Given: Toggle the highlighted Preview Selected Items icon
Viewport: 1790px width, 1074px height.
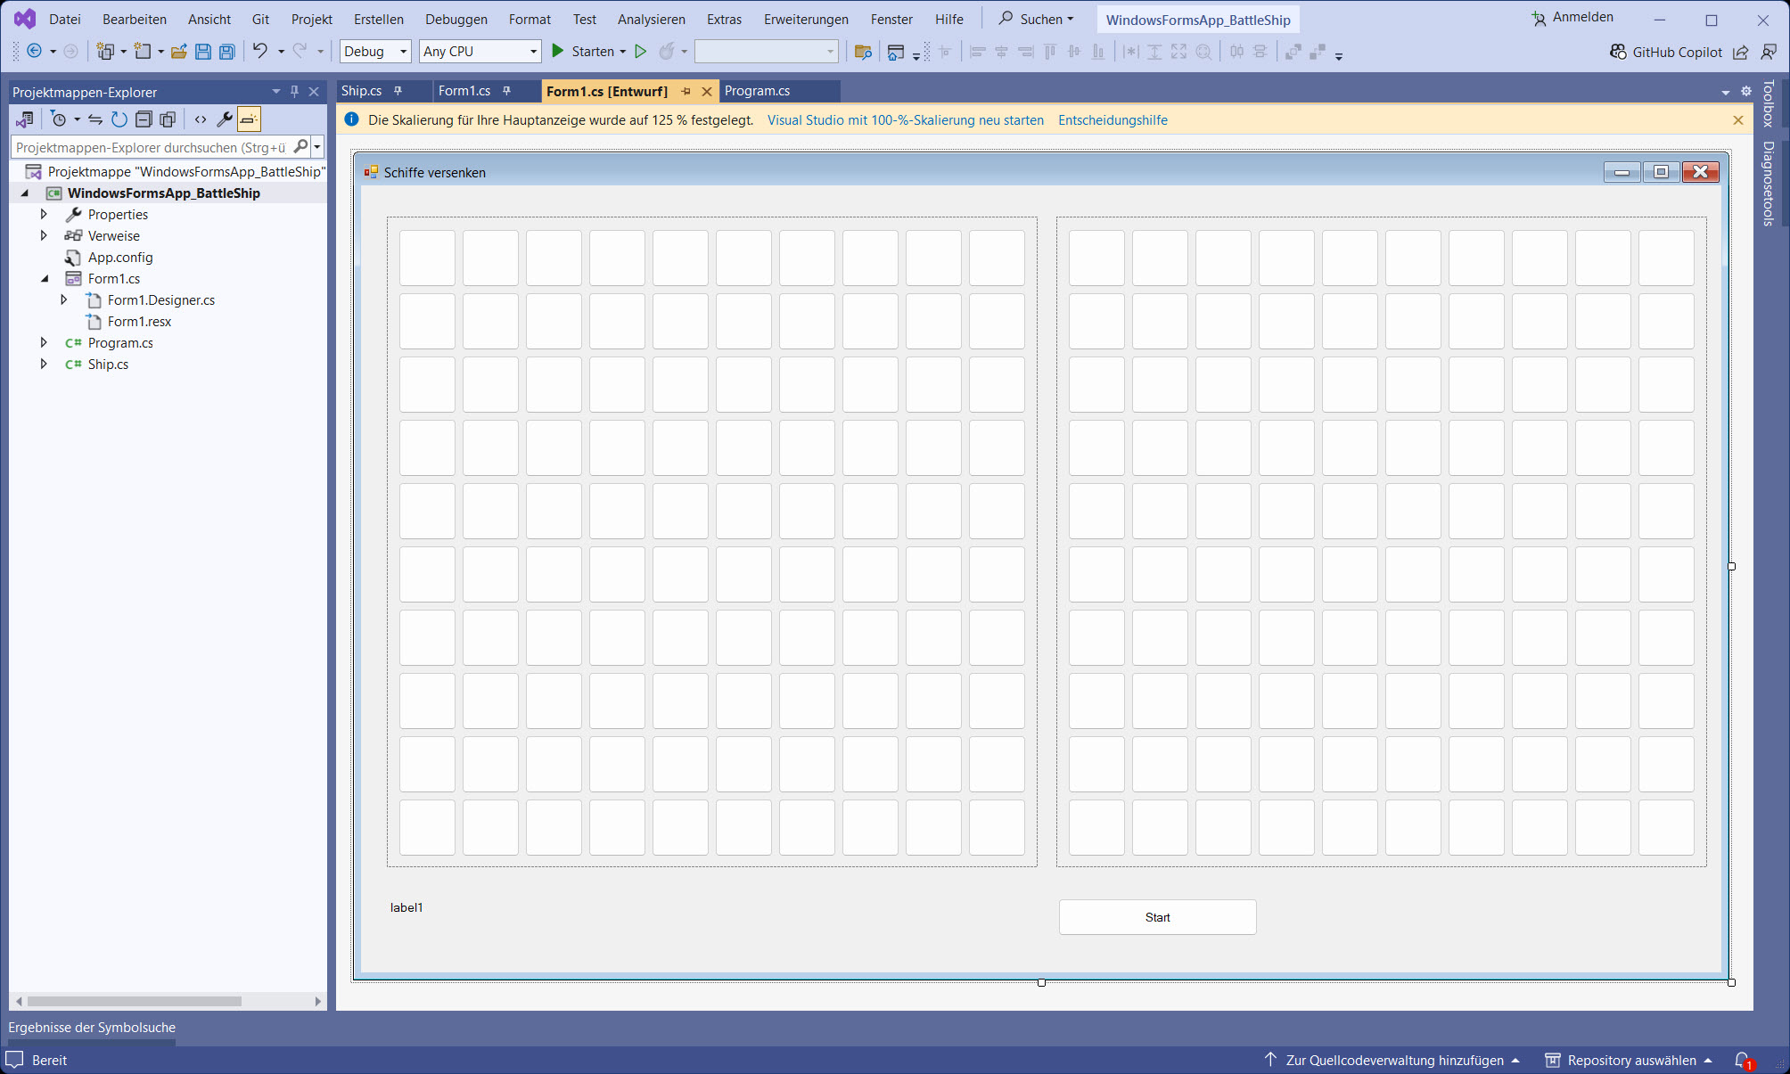Looking at the screenshot, I should pos(249,119).
